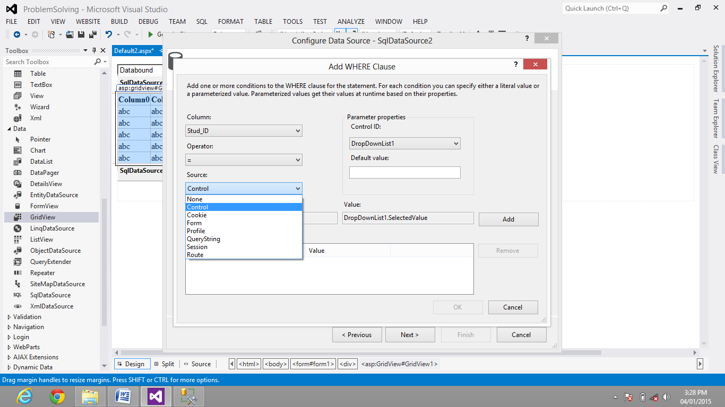
Task: Switch to Split view tab
Action: tap(164, 364)
